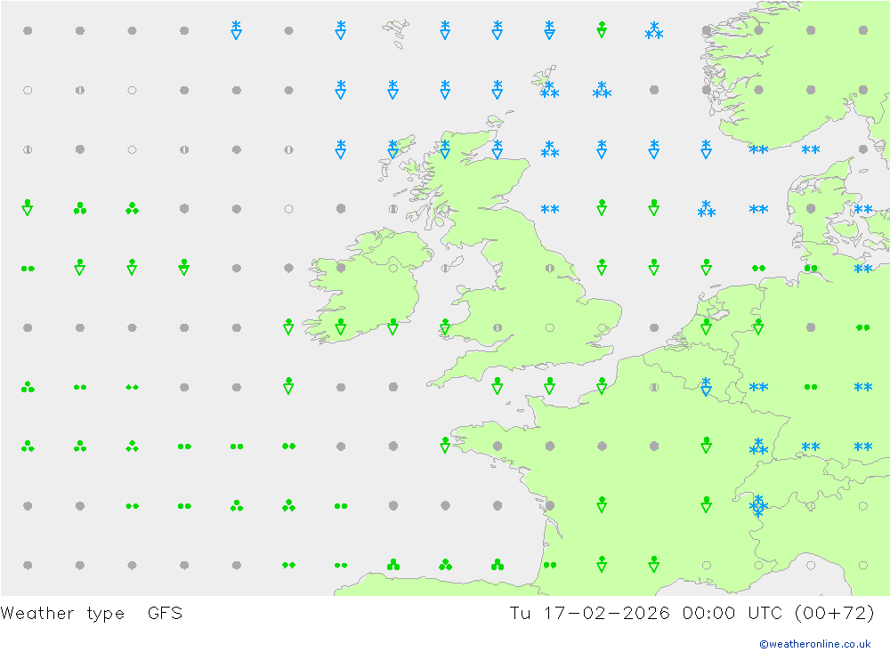The width and height of the screenshot is (890, 652).
Task: Click the large heavy-snow snowflake symbol near Switzerland
Action: click(758, 505)
